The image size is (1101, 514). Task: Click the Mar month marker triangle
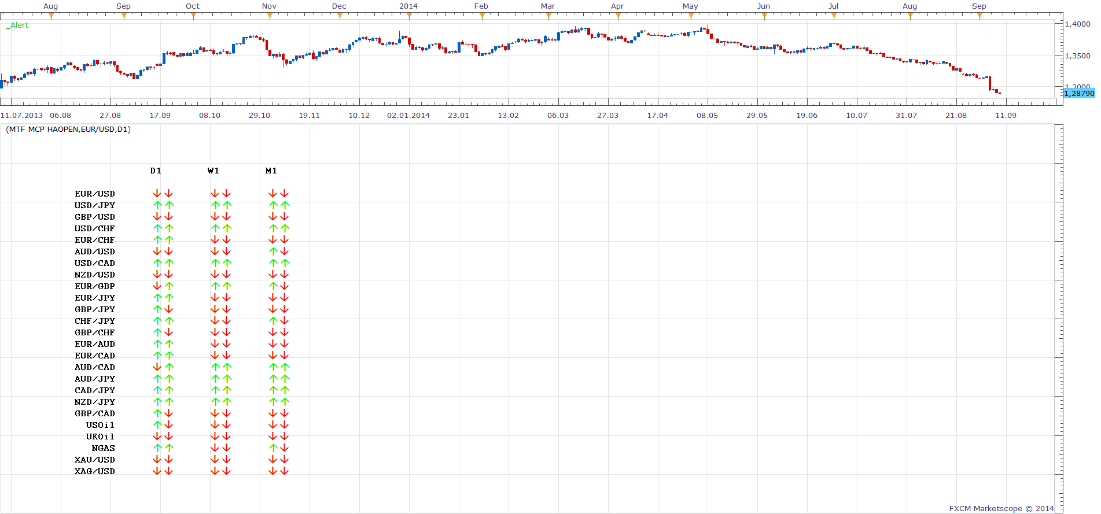(548, 16)
